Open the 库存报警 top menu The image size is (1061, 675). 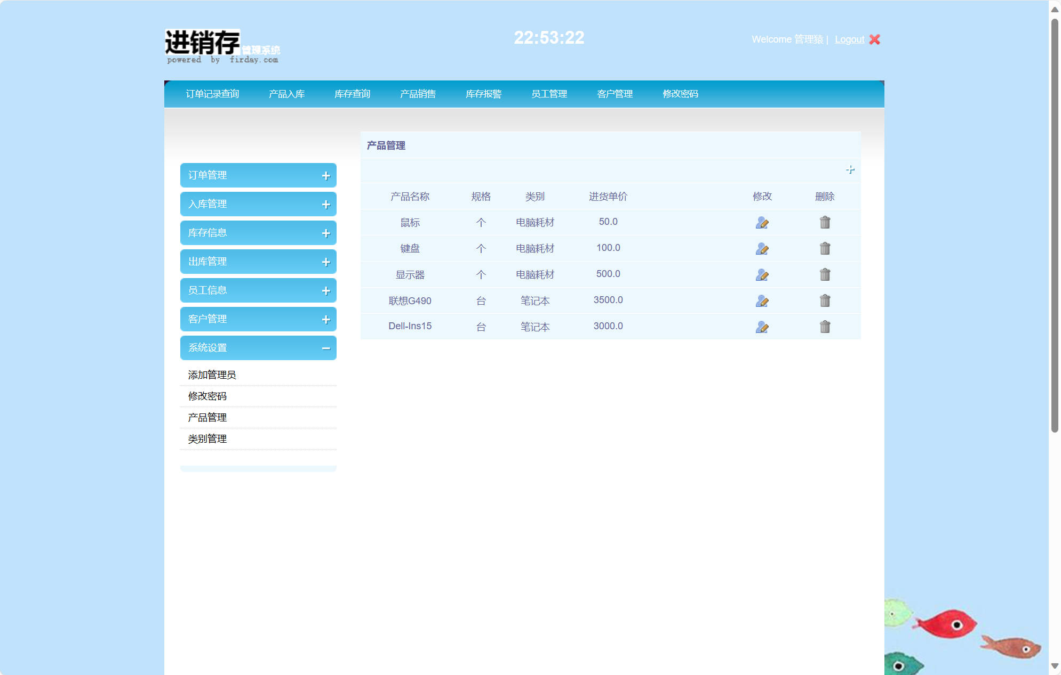(483, 94)
